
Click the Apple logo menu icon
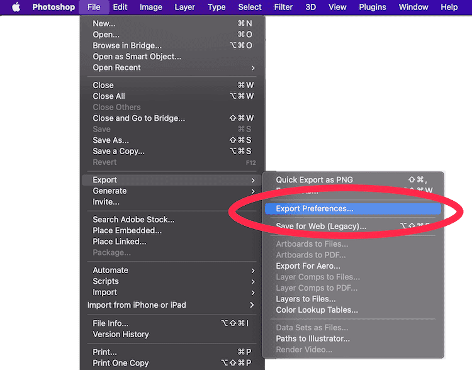point(16,7)
